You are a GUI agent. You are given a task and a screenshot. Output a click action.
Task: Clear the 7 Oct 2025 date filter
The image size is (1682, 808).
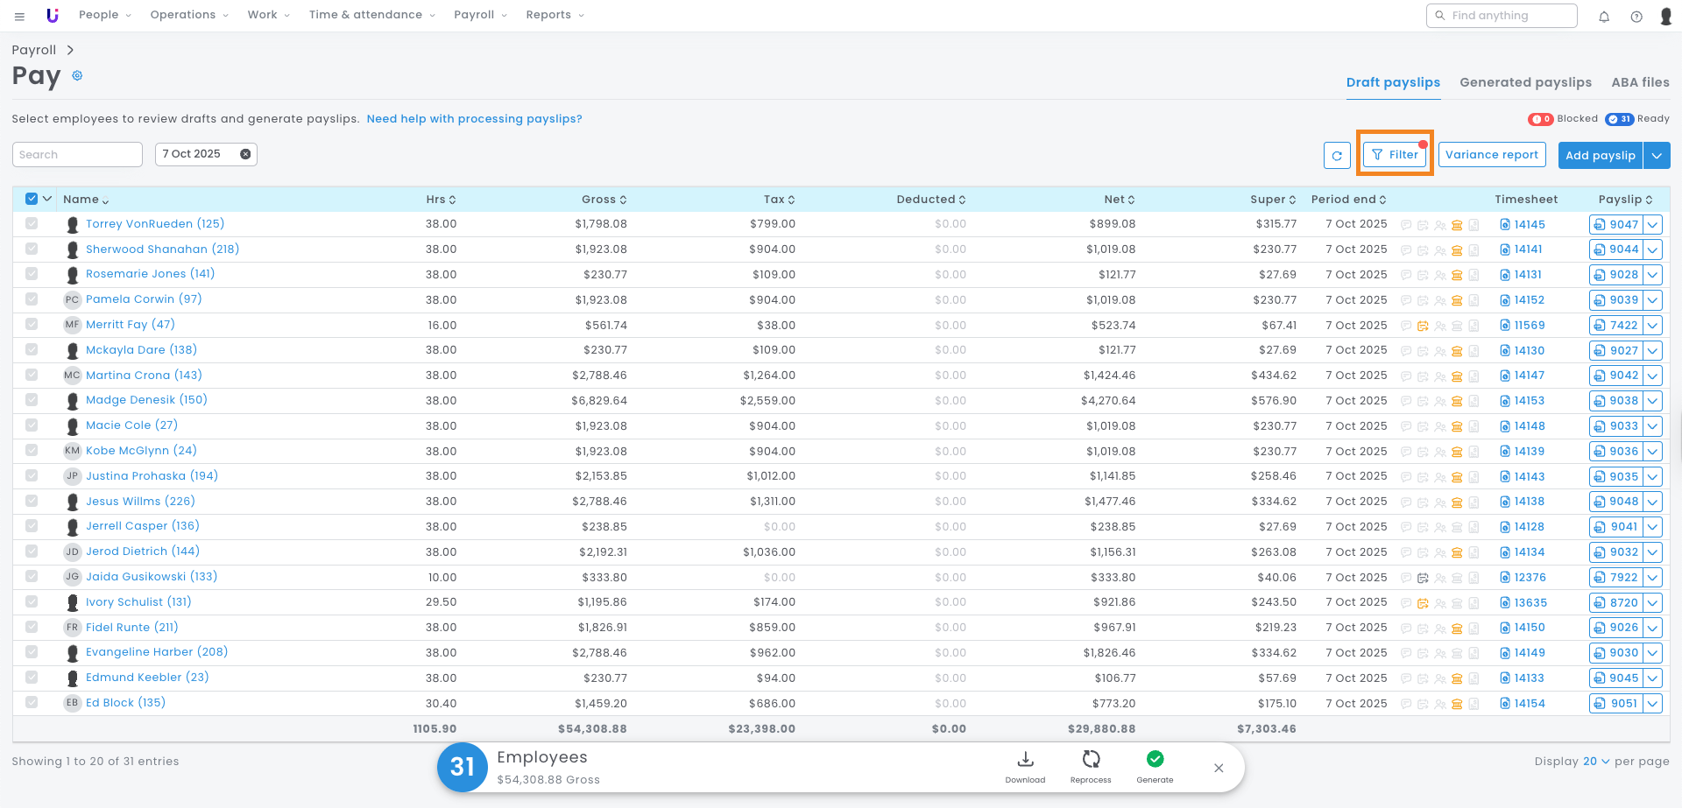click(x=245, y=154)
